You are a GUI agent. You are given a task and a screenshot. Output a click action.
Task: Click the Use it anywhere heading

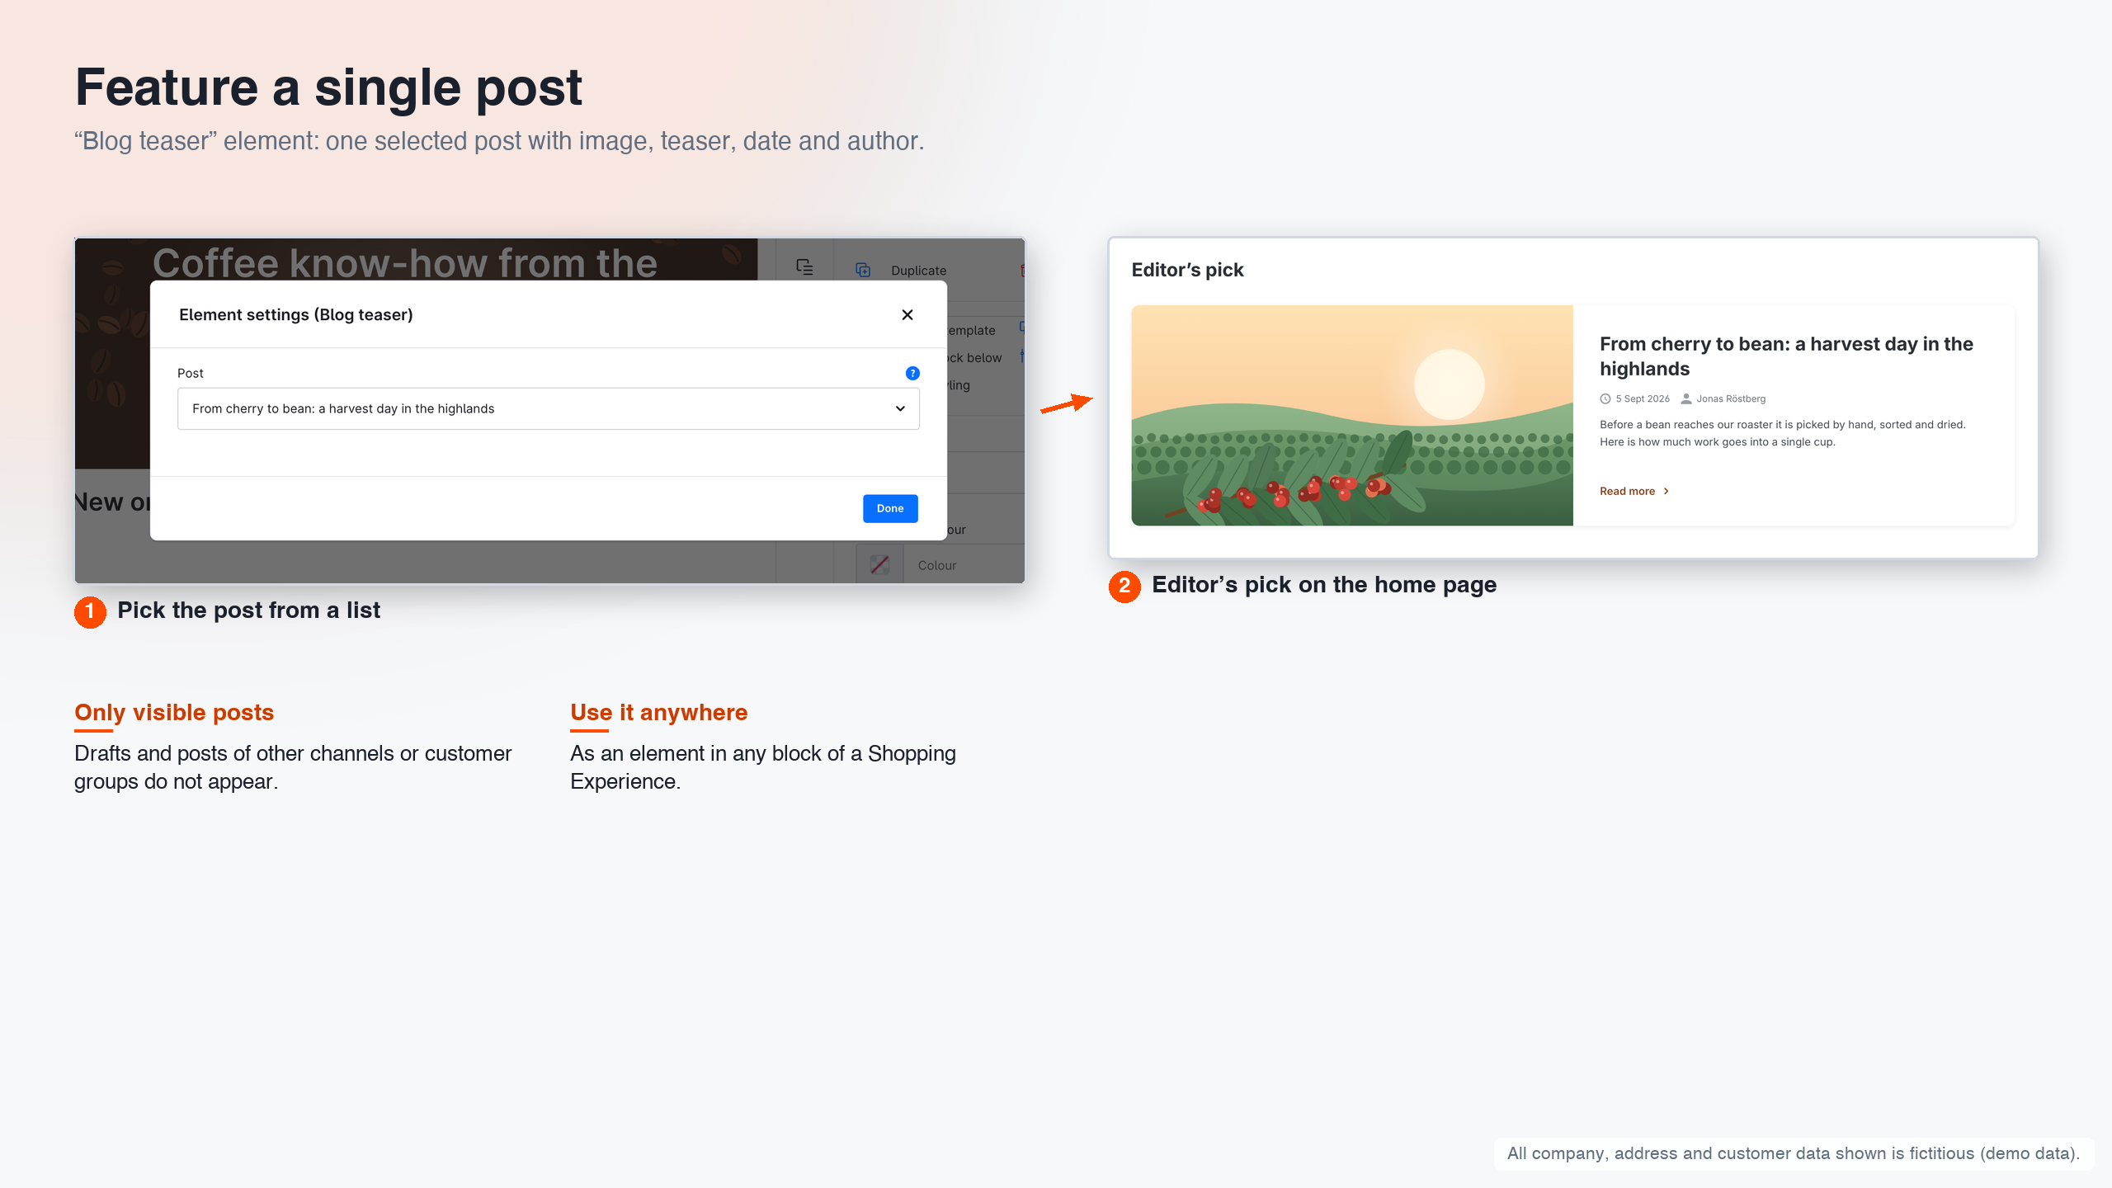pyautogui.click(x=658, y=712)
